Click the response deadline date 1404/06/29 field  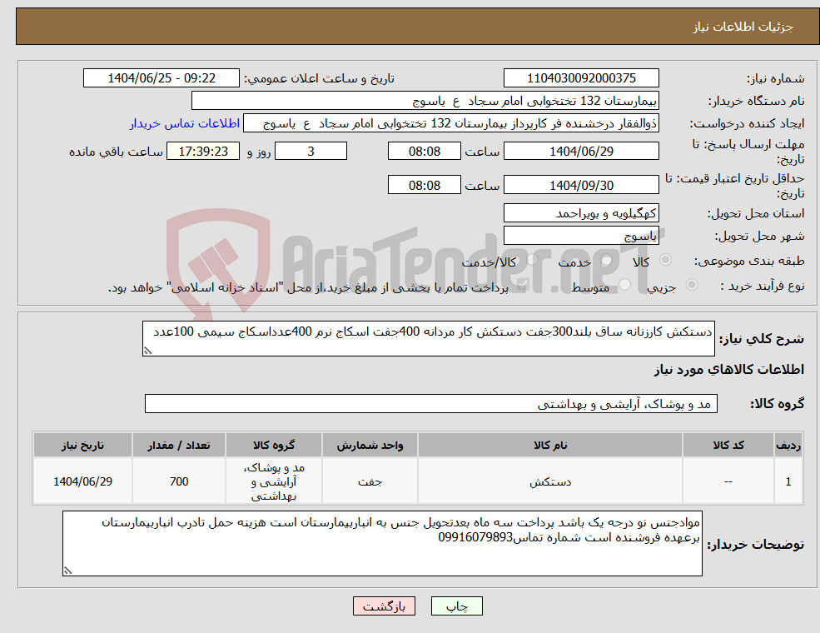(x=581, y=152)
